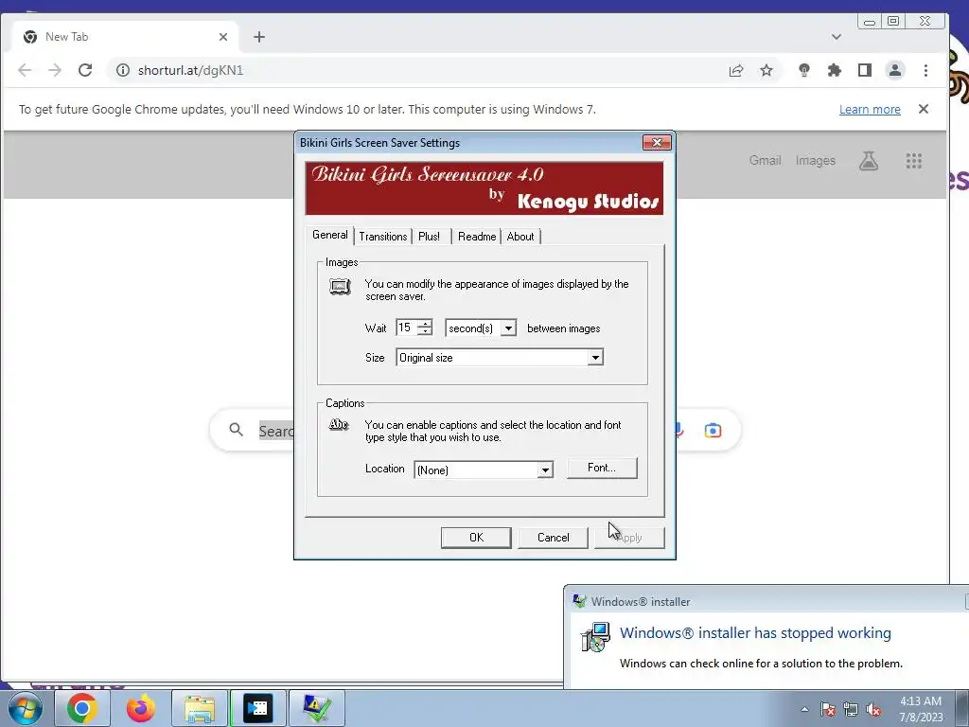Expand the tab search chevron
Image resolution: width=969 pixels, height=727 pixels.
point(837,37)
